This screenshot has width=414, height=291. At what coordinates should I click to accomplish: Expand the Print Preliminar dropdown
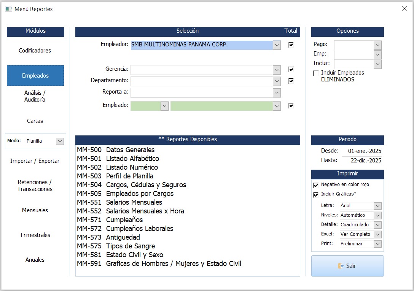377,244
